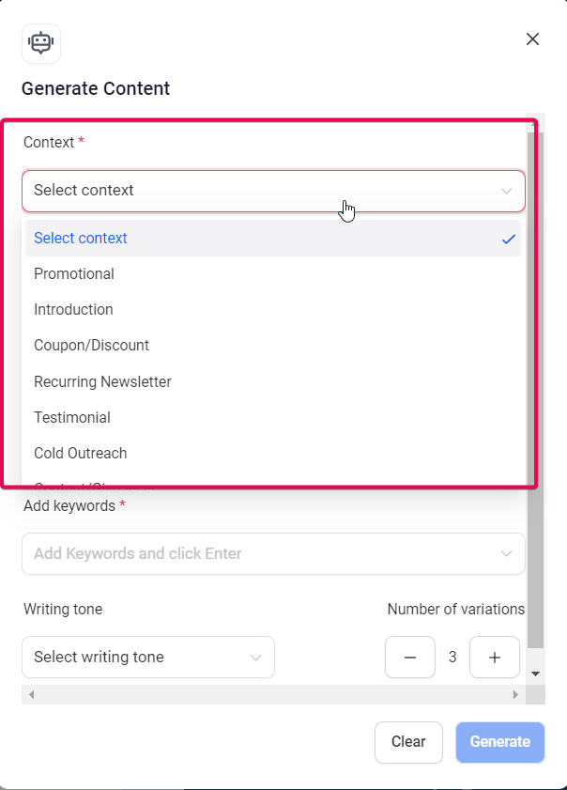Click the Clear button
The image size is (567, 790).
408,742
